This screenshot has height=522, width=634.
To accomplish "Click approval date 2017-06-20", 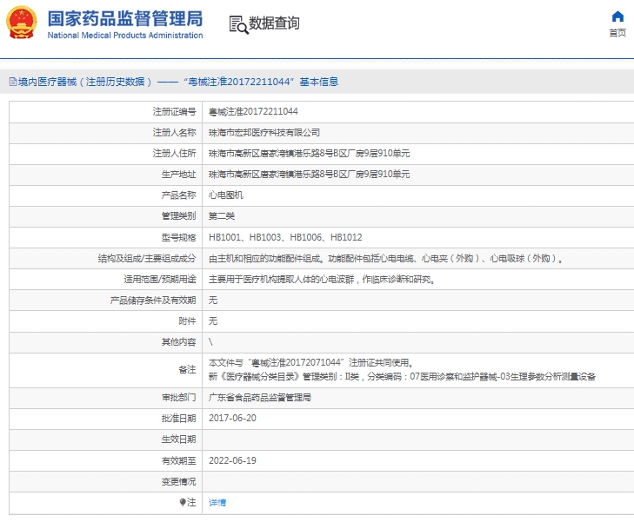I will point(232,419).
